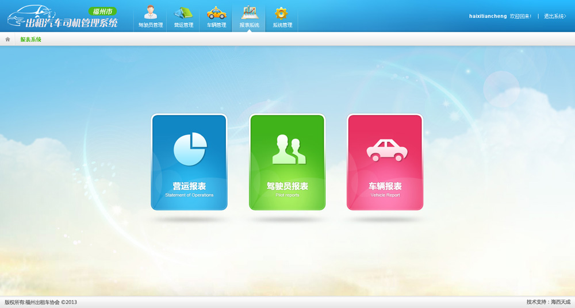Click the yellow taxi icon for 车辆管理
575x308 pixels.
pos(216,13)
